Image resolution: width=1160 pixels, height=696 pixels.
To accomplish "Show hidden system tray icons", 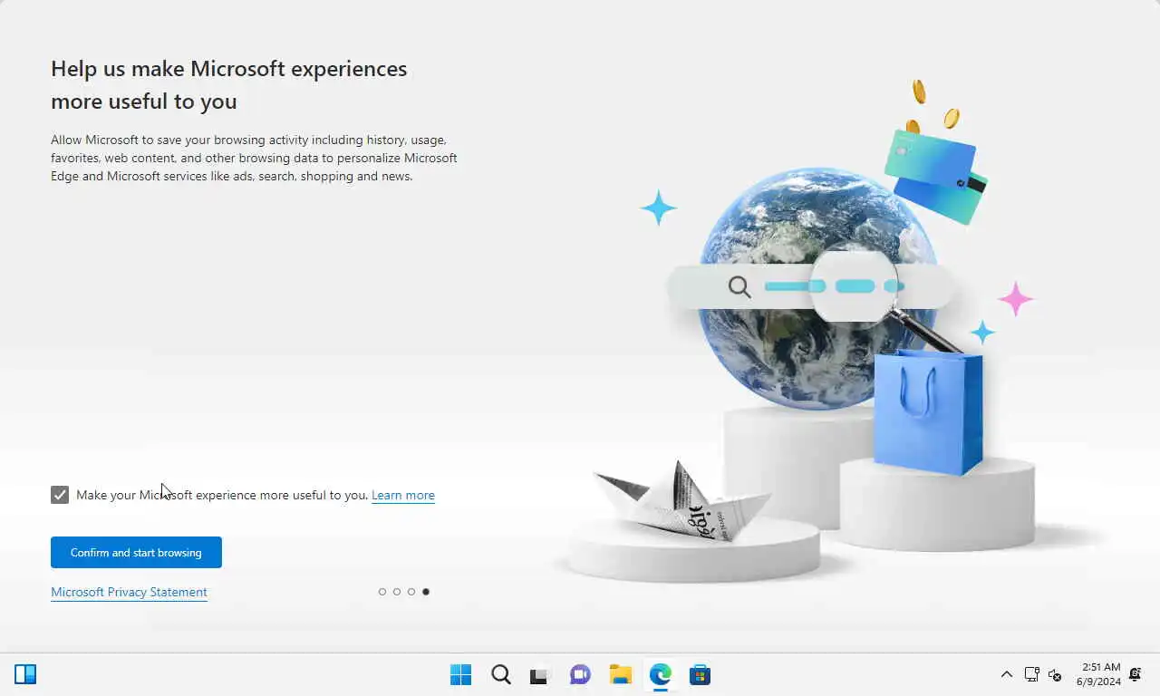I will click(x=1007, y=674).
